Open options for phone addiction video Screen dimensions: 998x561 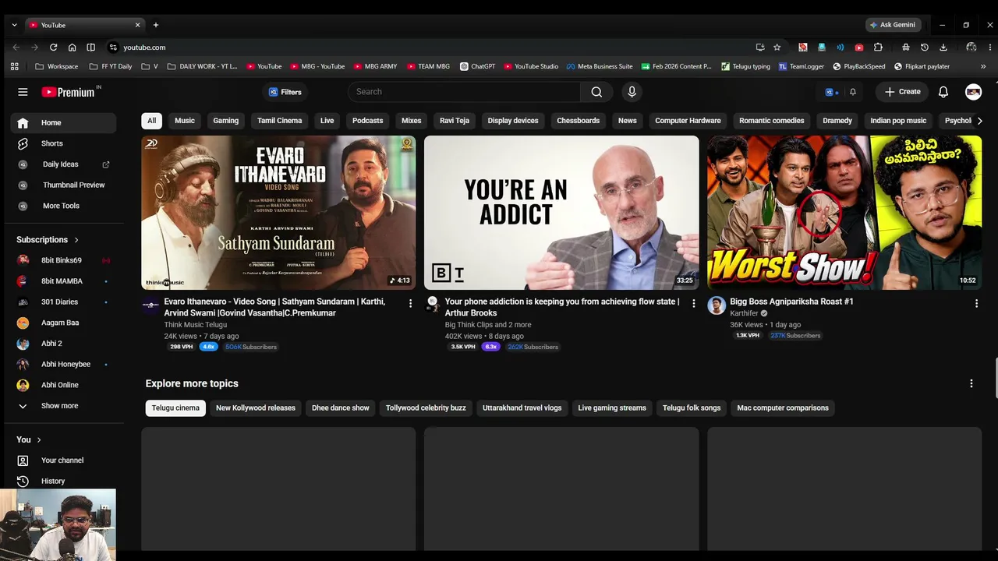[x=694, y=303]
